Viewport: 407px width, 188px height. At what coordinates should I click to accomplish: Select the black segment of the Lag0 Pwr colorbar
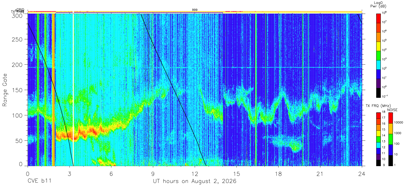point(378,93)
